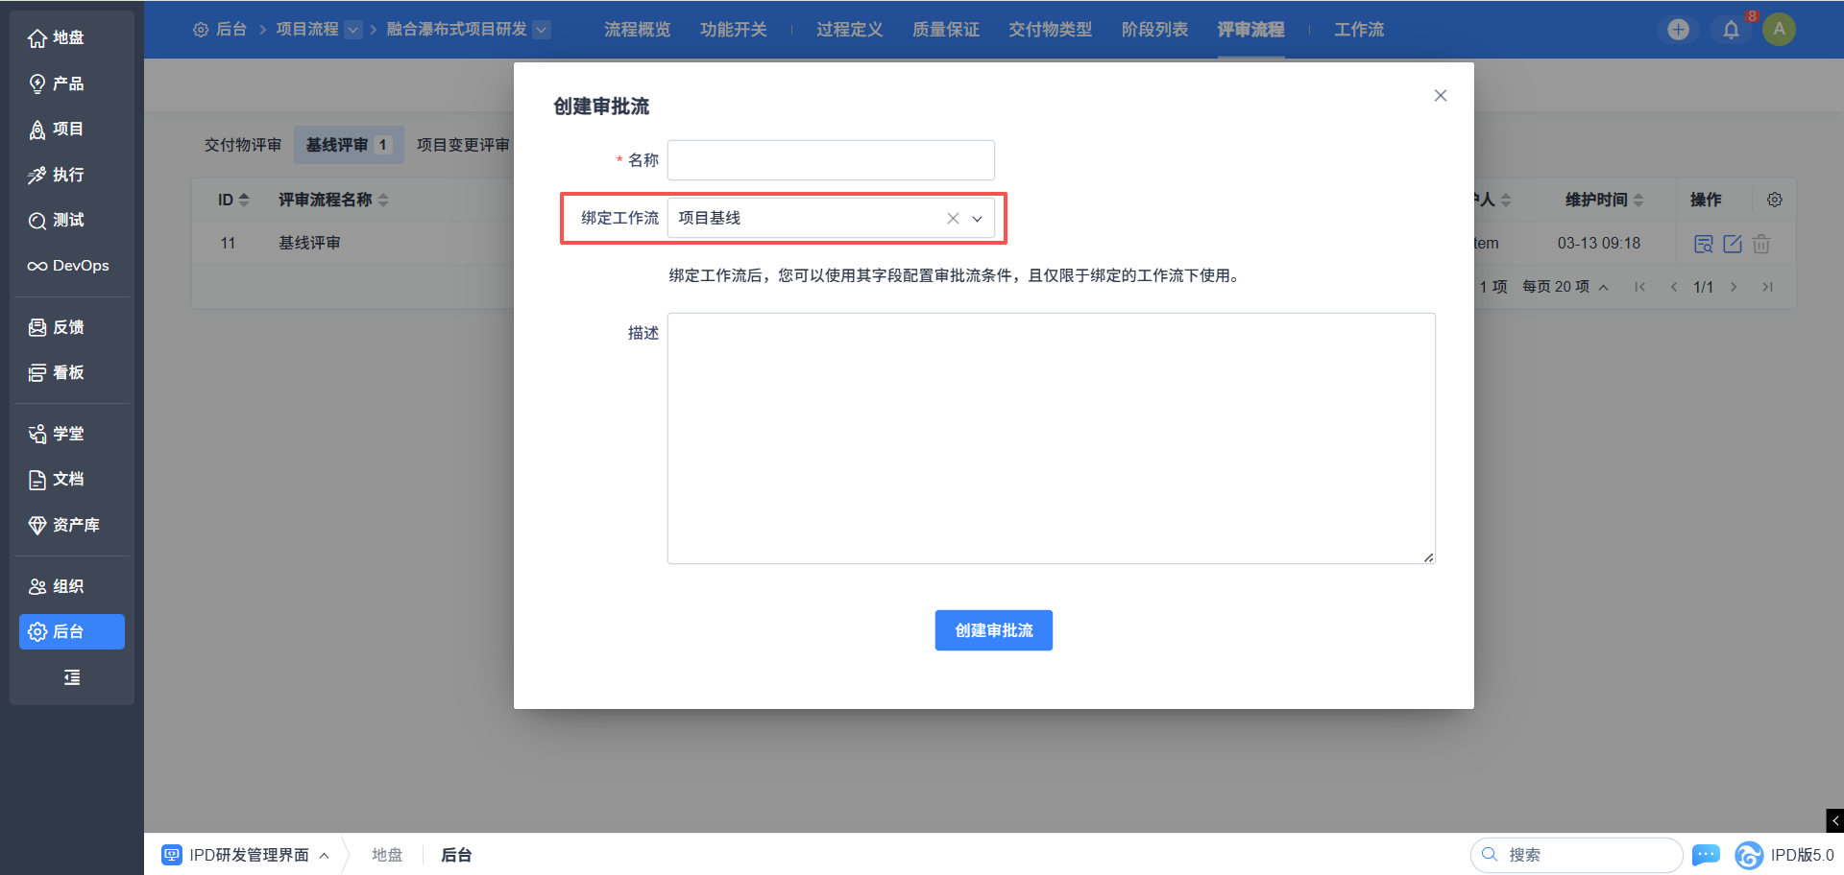Select the 评审流程 tab
Image resolution: width=1844 pixels, height=875 pixels.
tap(1251, 30)
